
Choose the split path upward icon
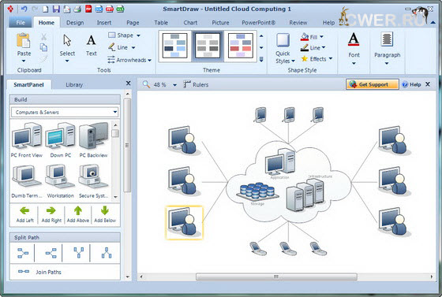107,253
